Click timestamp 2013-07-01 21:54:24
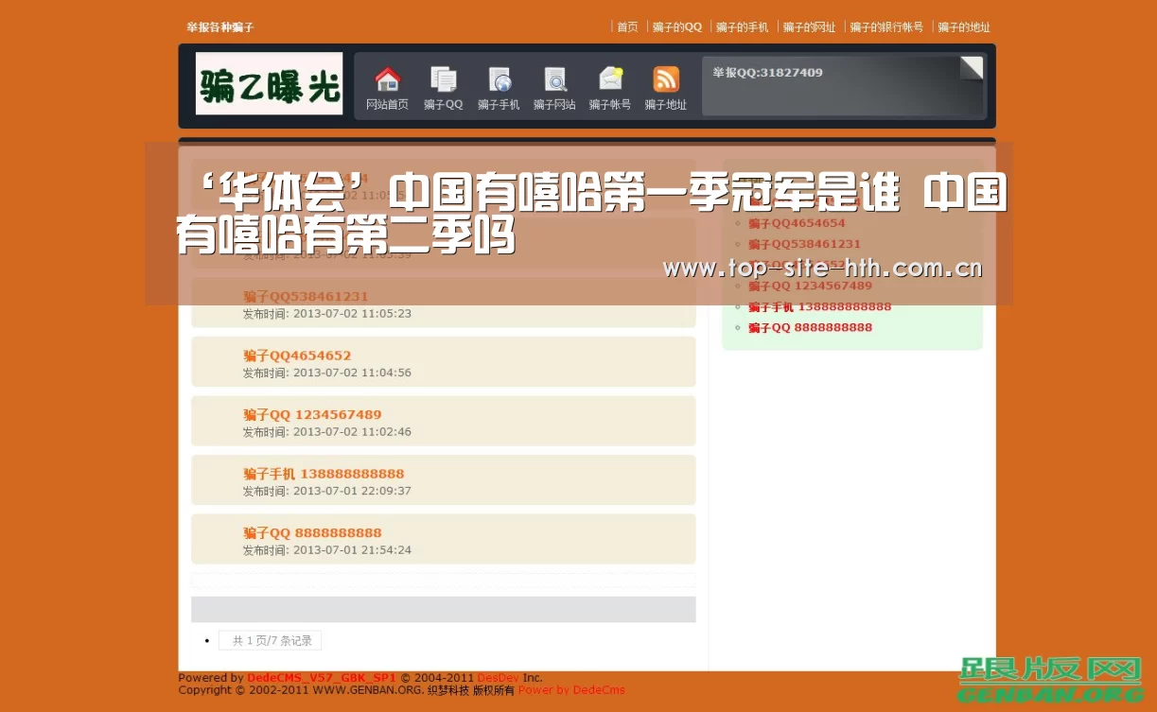1157x712 pixels. [352, 550]
